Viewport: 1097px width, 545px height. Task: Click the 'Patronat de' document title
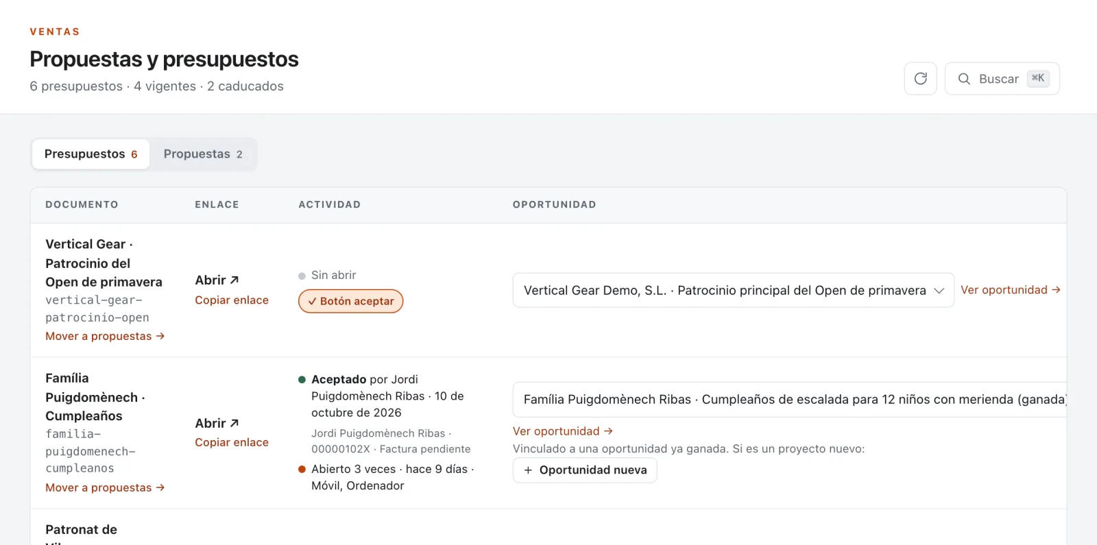(81, 529)
